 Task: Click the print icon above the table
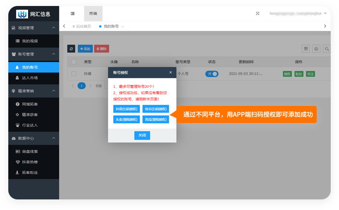(316, 48)
